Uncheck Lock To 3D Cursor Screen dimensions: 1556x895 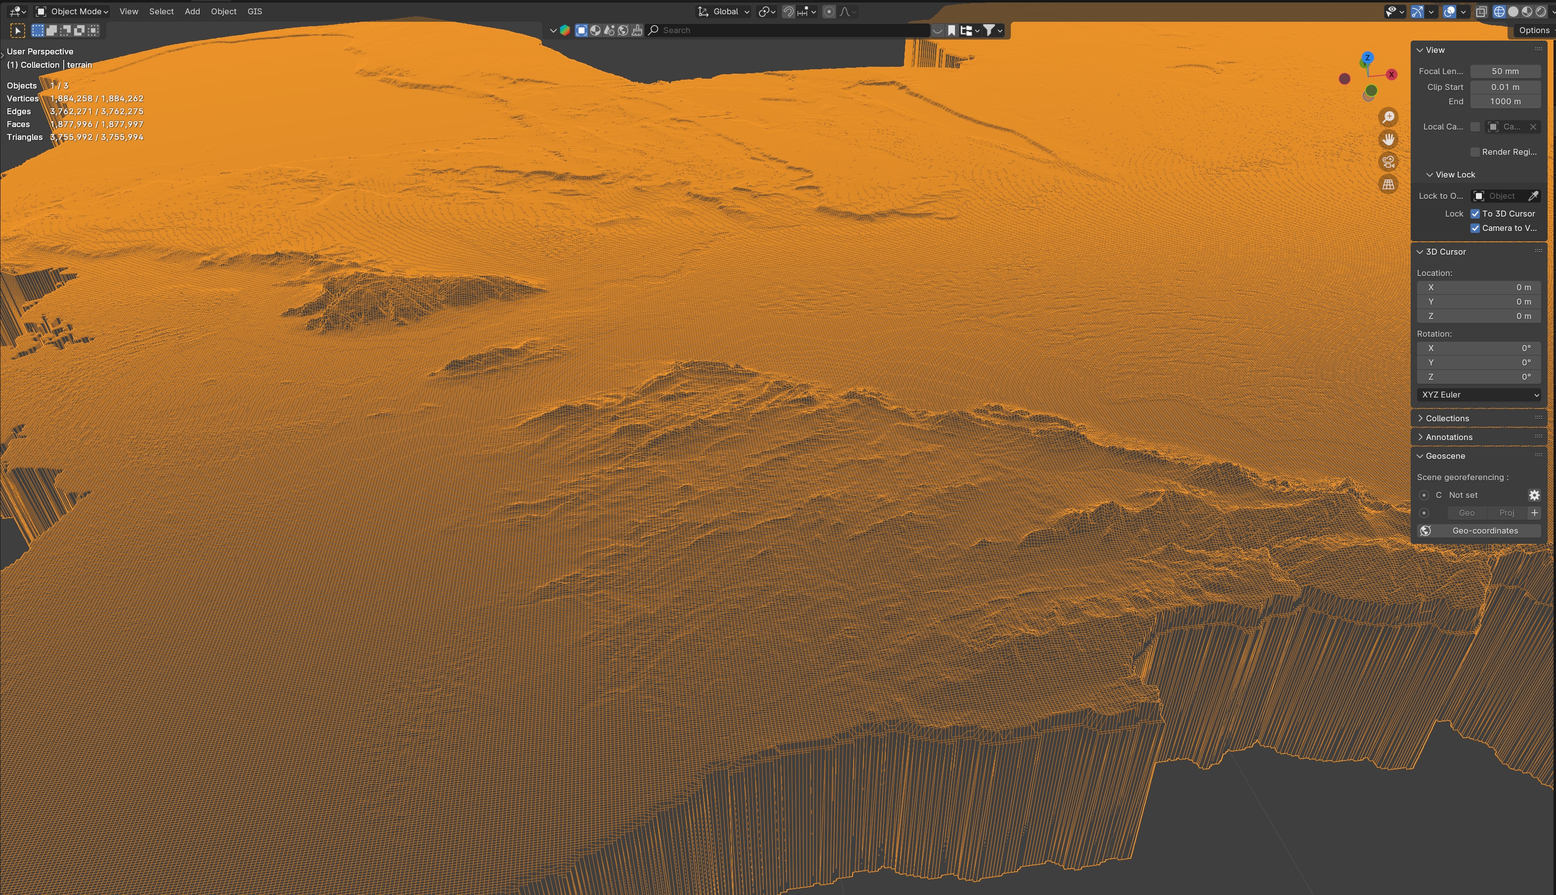point(1475,214)
